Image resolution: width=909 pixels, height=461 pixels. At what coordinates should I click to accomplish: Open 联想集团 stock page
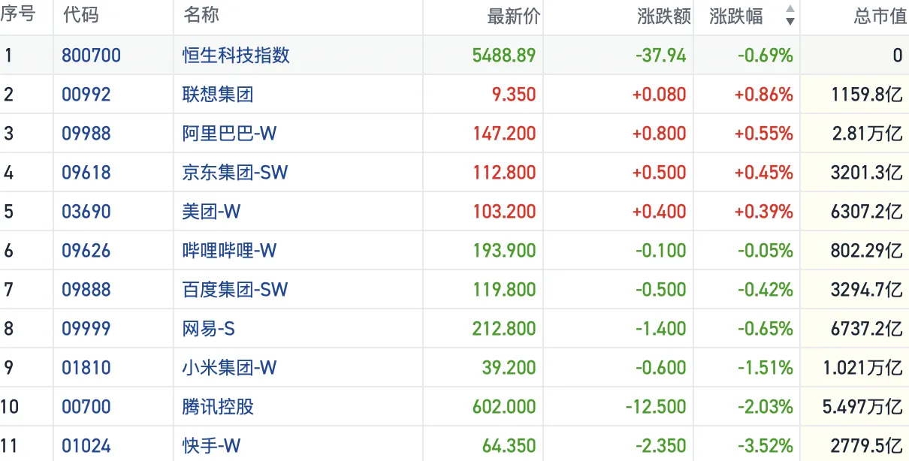(218, 95)
